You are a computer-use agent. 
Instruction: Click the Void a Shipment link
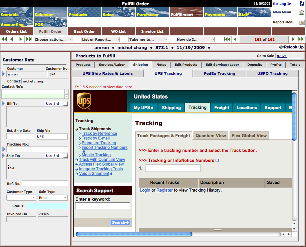(94, 174)
